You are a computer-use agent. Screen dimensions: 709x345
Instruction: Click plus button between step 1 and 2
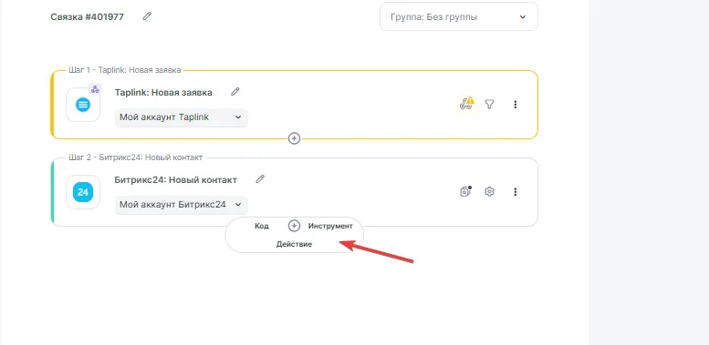(295, 138)
